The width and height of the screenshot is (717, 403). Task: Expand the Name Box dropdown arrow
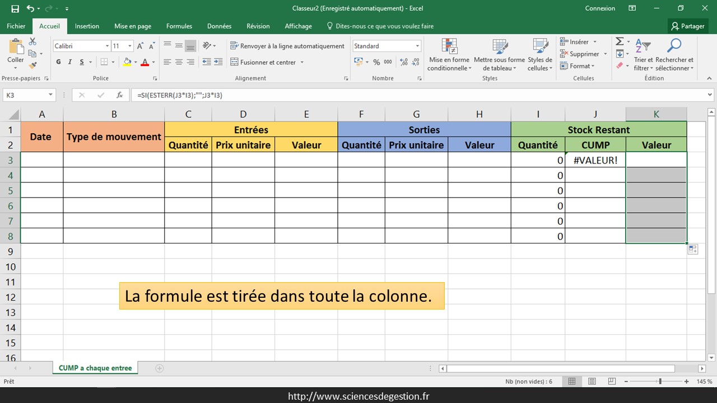(x=50, y=95)
